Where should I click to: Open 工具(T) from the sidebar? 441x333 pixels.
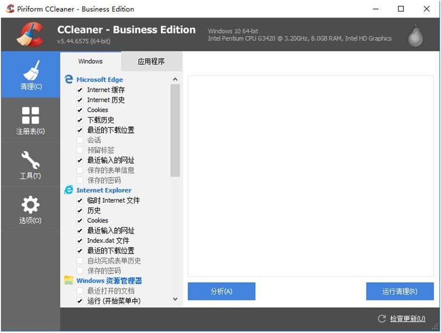[x=30, y=165]
